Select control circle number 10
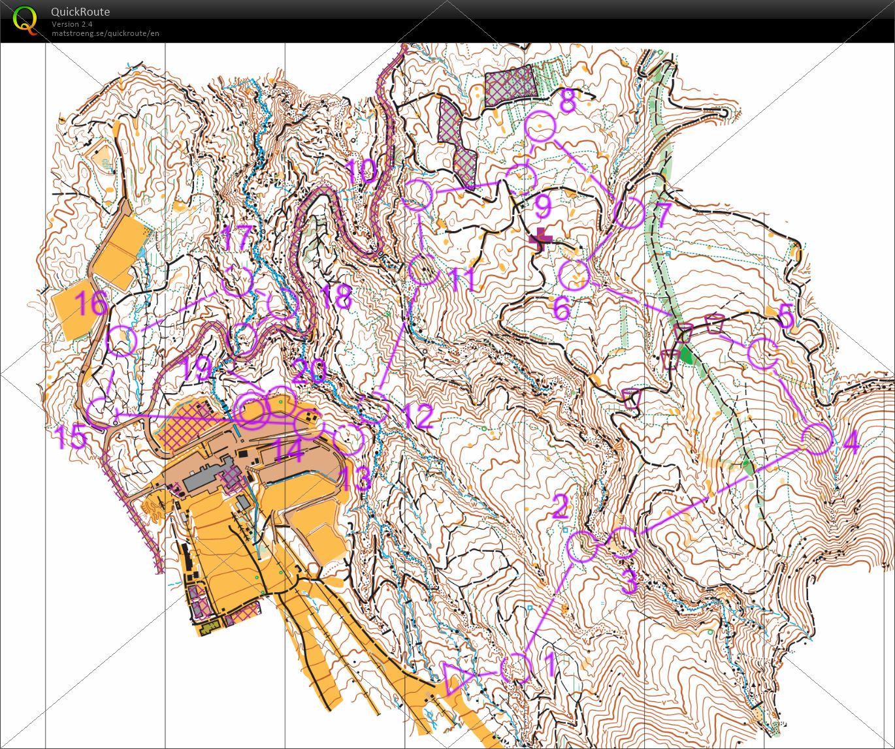The image size is (895, 749). 417,195
